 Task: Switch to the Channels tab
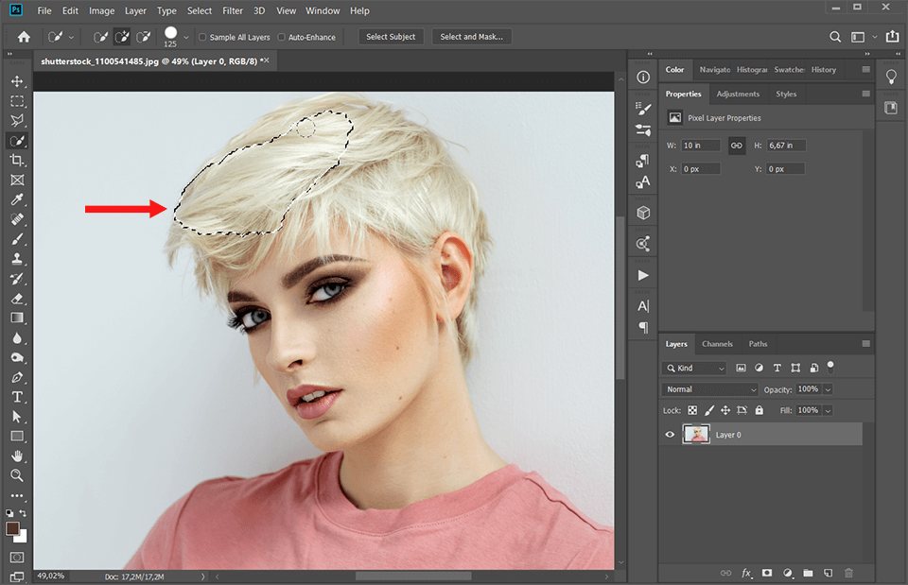(x=717, y=343)
